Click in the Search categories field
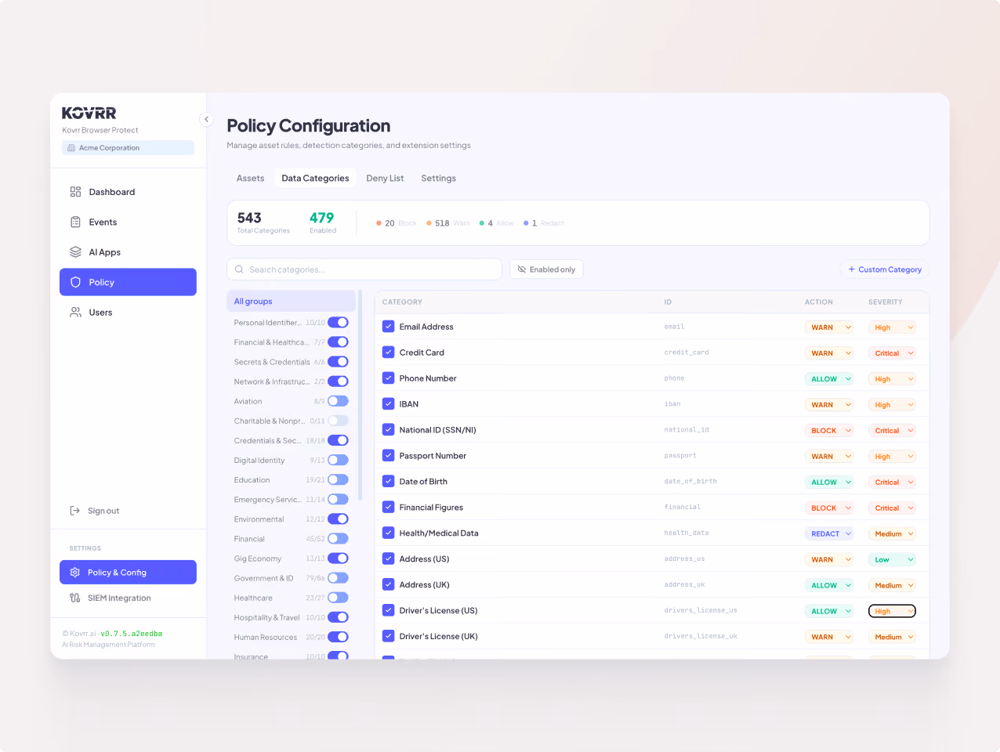 click(x=364, y=269)
